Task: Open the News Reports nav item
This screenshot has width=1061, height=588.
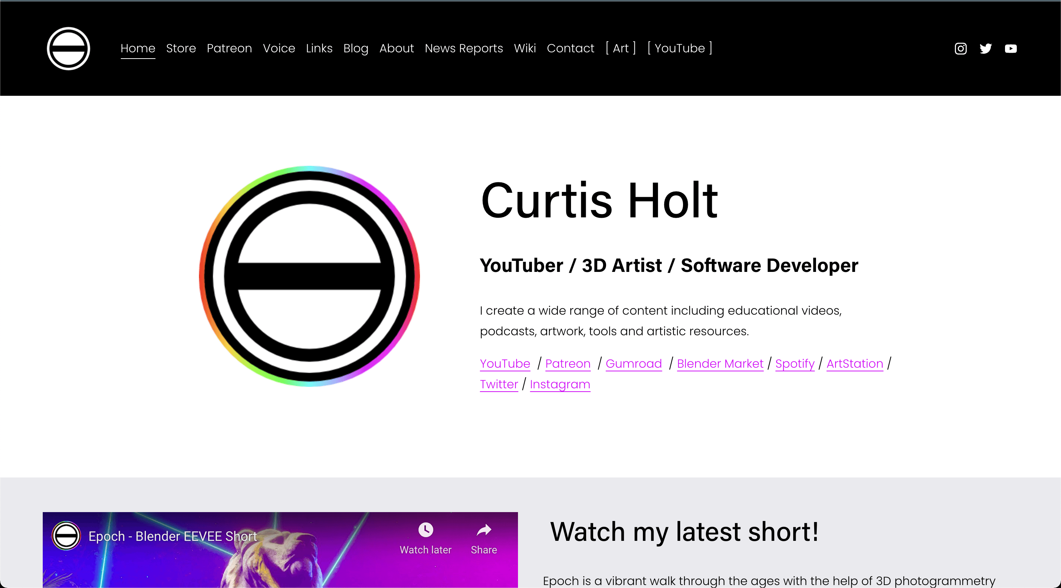Action: click(x=464, y=48)
